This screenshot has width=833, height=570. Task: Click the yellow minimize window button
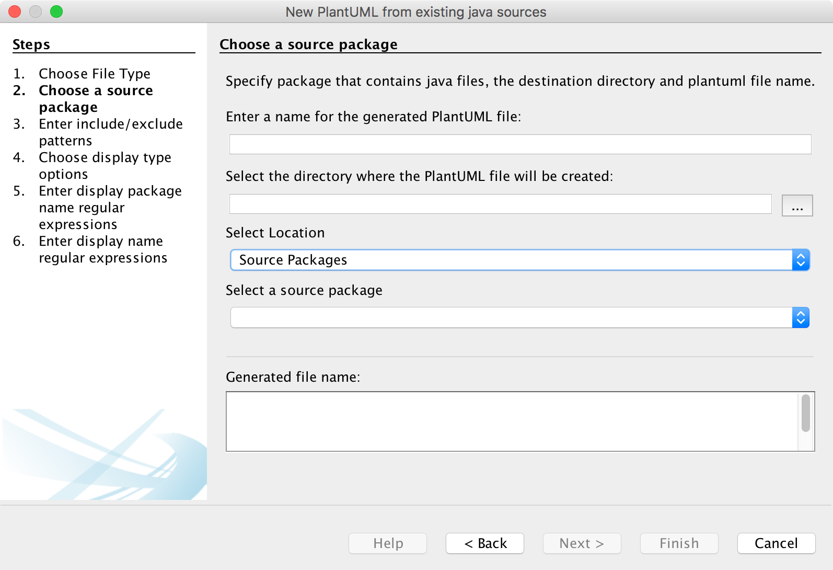(36, 12)
